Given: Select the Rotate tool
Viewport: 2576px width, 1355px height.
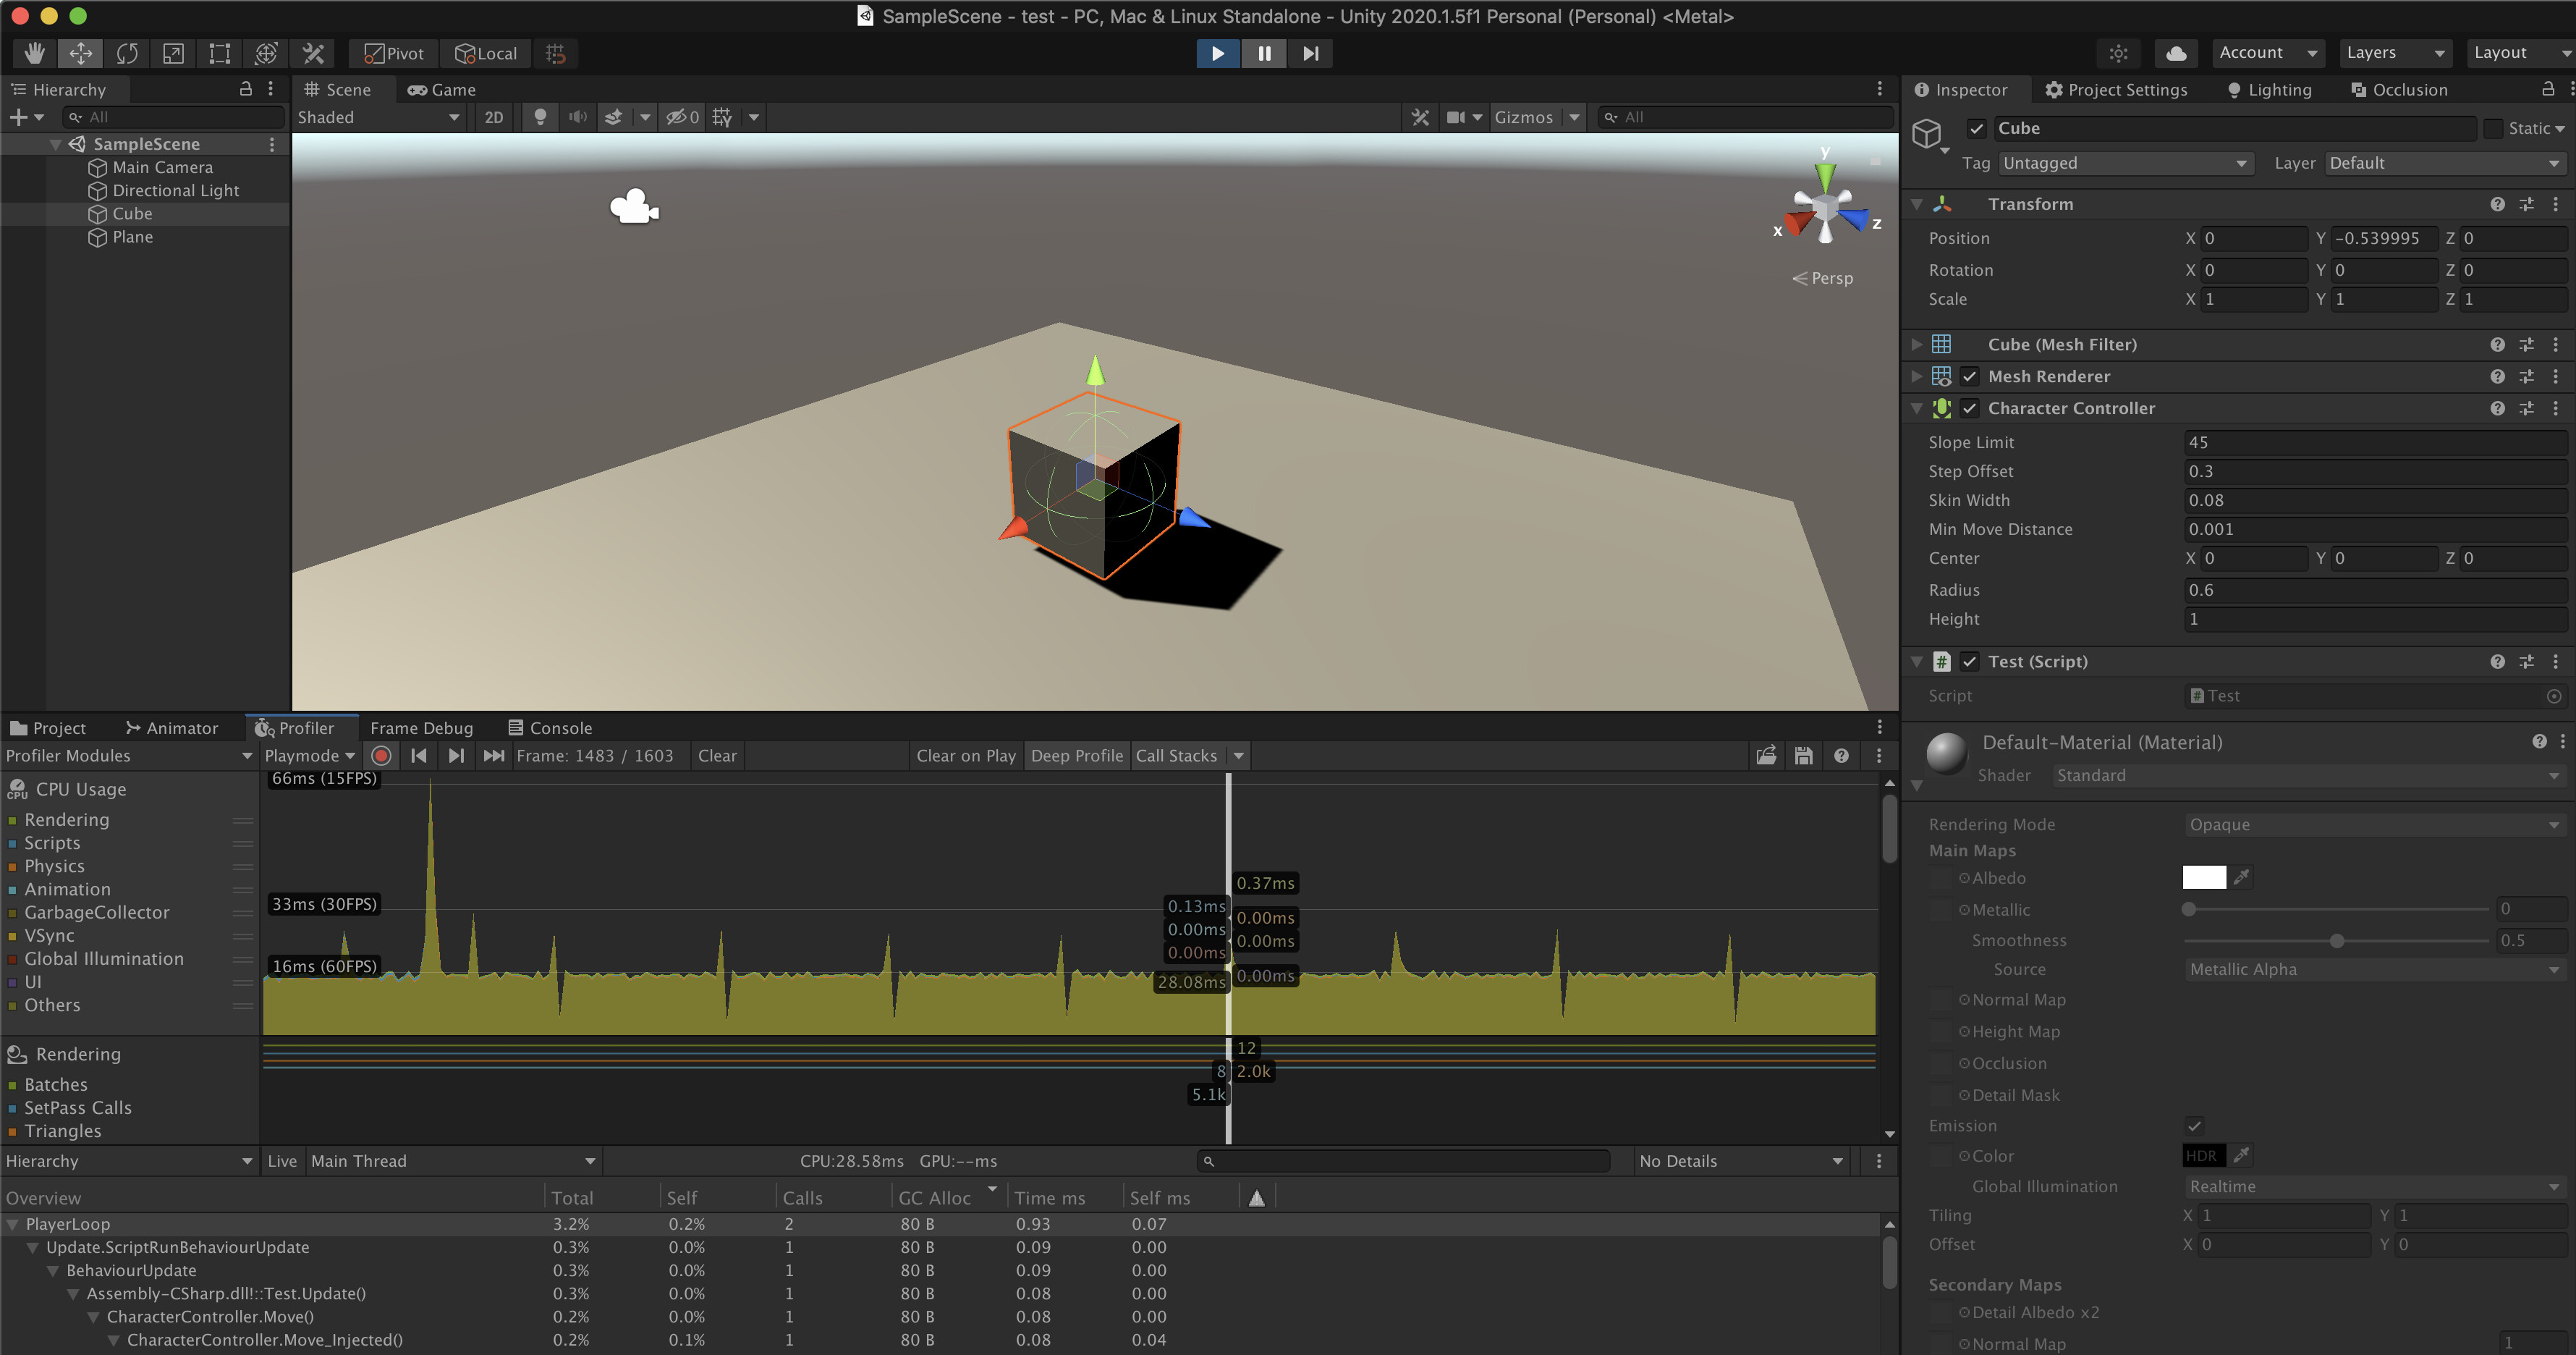Looking at the screenshot, I should click(x=127, y=53).
